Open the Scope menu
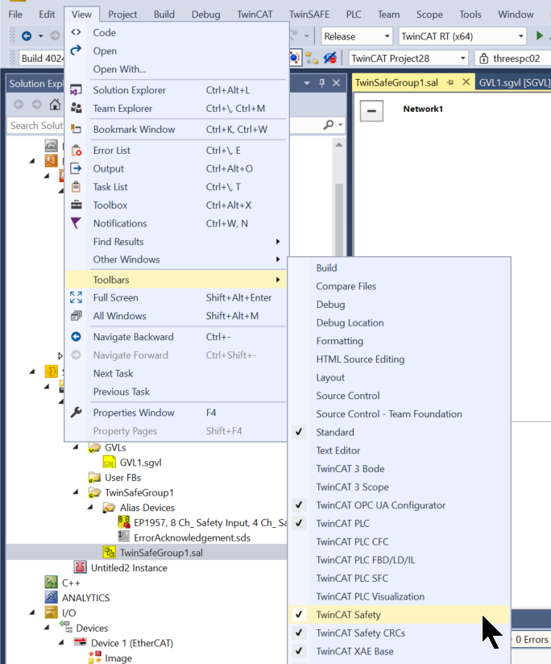This screenshot has height=664, width=551. [x=429, y=14]
